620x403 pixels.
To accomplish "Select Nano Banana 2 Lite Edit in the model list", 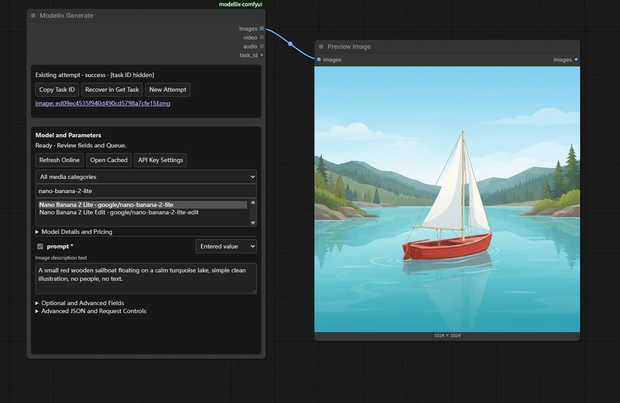I will (143, 213).
